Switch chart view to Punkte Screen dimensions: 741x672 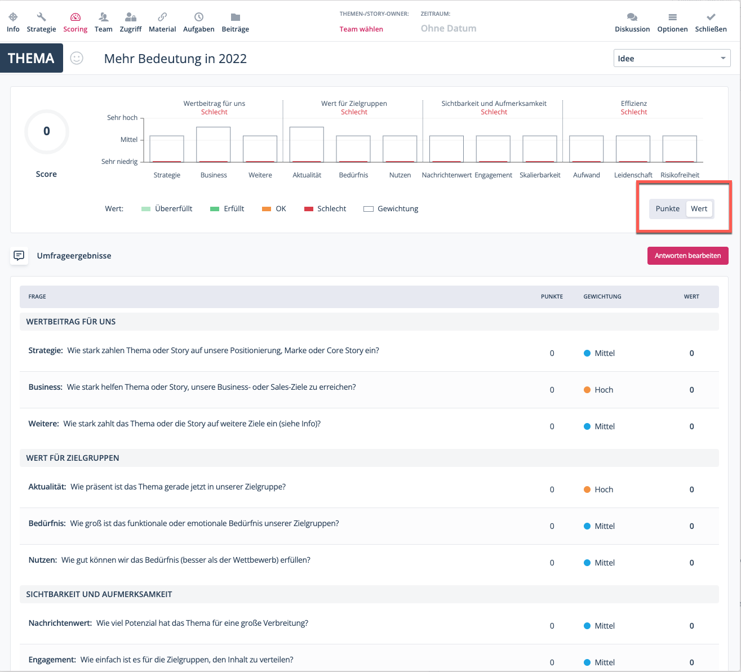667,208
